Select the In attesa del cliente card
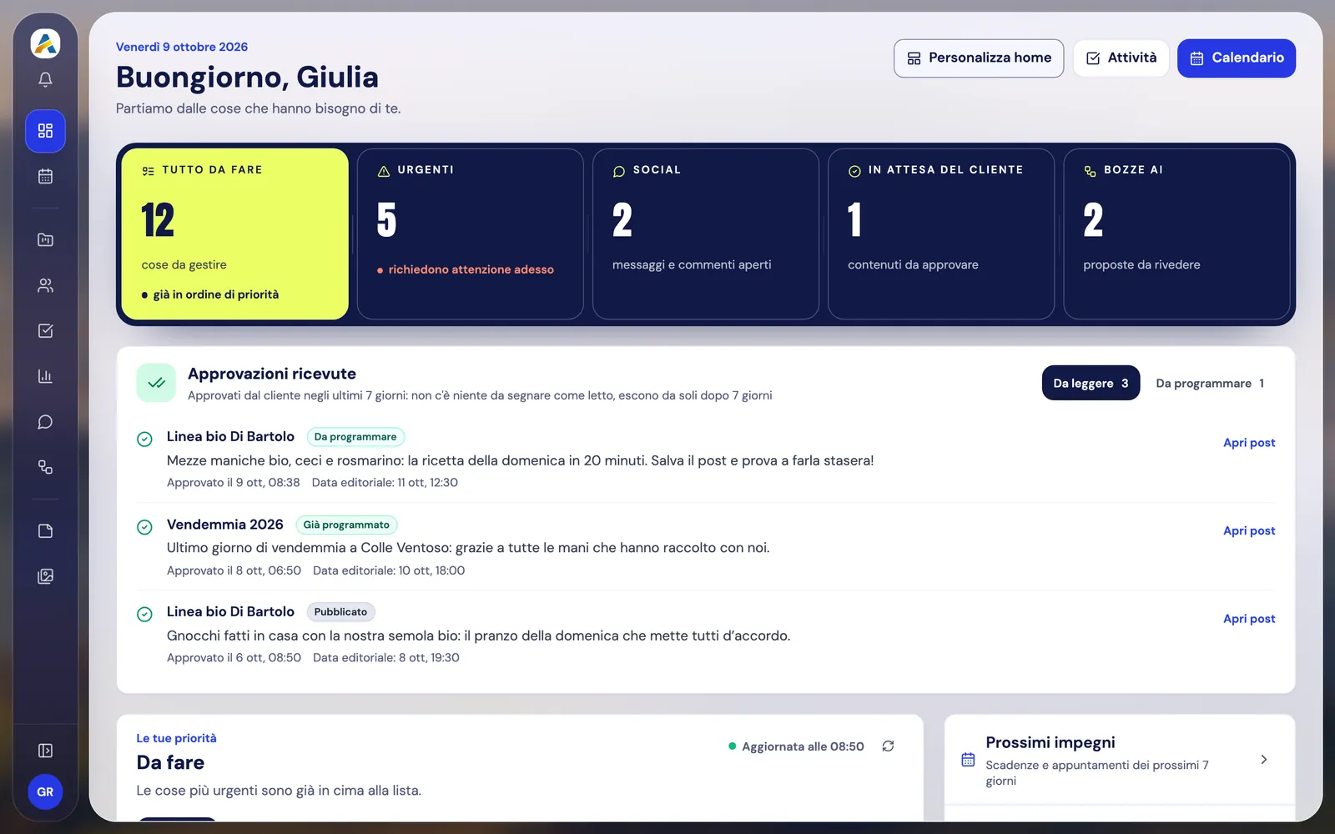 pyautogui.click(x=941, y=234)
